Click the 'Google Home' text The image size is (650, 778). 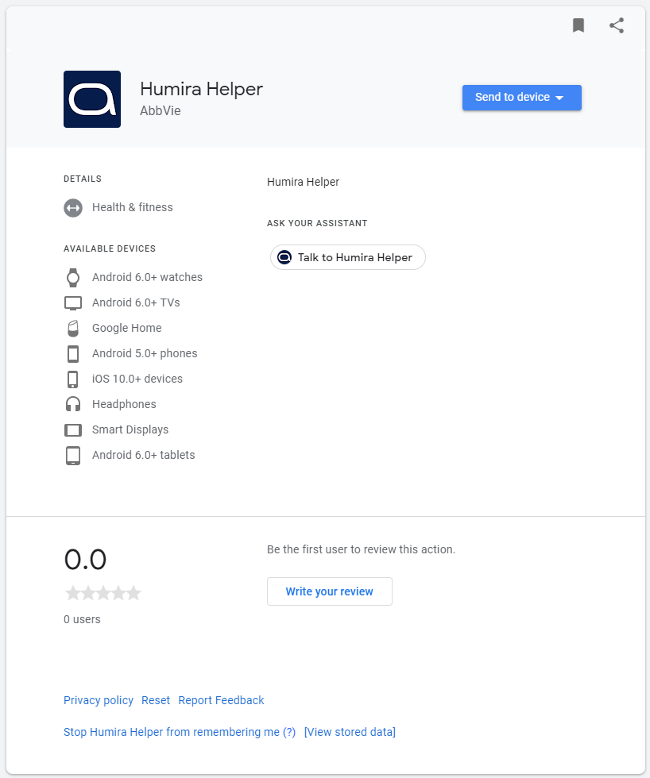pyautogui.click(x=127, y=328)
